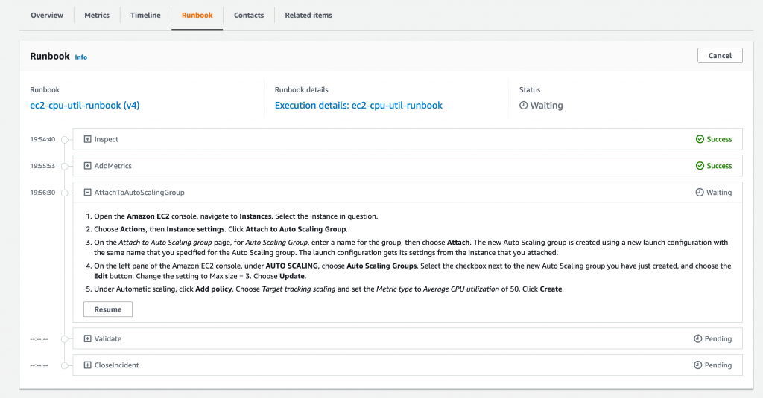The height and width of the screenshot is (398, 763).
Task: Click the Status Waiting clock icon
Action: [524, 105]
